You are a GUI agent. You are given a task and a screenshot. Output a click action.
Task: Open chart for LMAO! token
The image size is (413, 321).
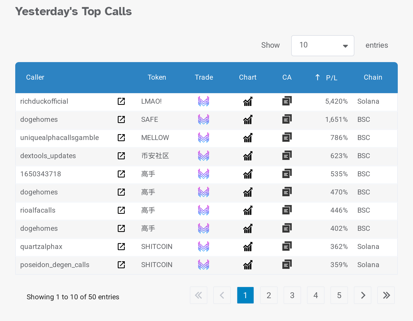(x=248, y=101)
